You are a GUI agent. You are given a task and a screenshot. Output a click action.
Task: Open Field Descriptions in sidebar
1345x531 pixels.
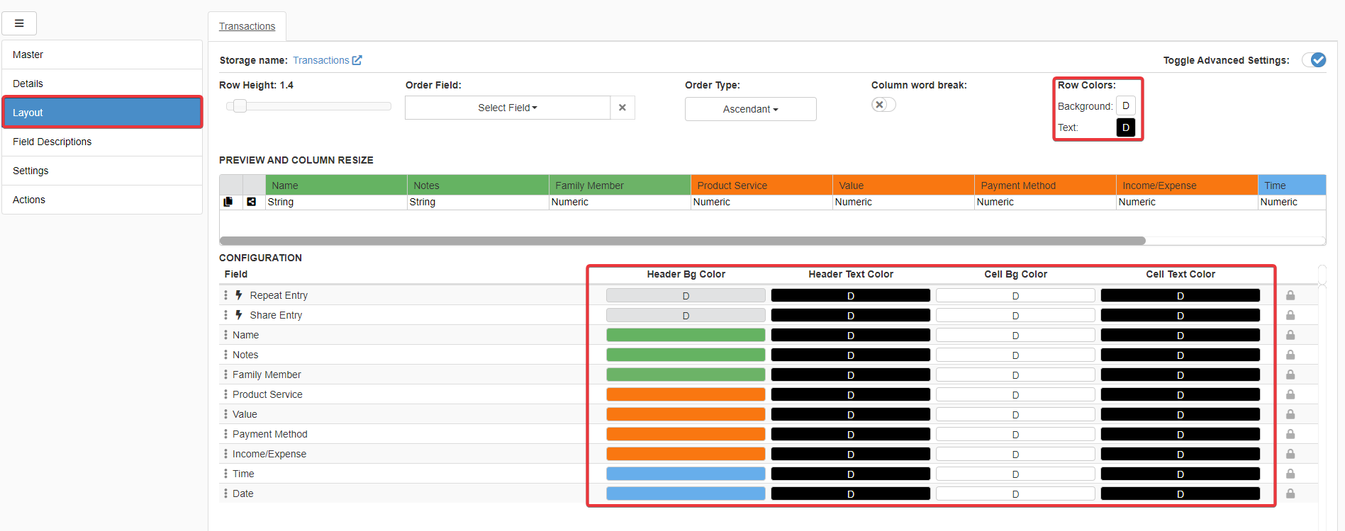point(52,142)
